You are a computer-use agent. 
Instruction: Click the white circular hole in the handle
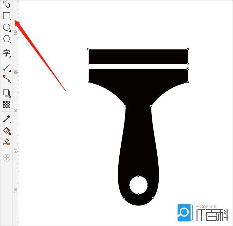[x=138, y=185]
